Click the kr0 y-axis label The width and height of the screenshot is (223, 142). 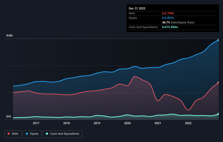coord(9,116)
